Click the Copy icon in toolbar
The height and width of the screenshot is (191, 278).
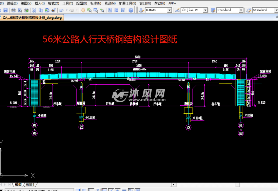(41, 10)
